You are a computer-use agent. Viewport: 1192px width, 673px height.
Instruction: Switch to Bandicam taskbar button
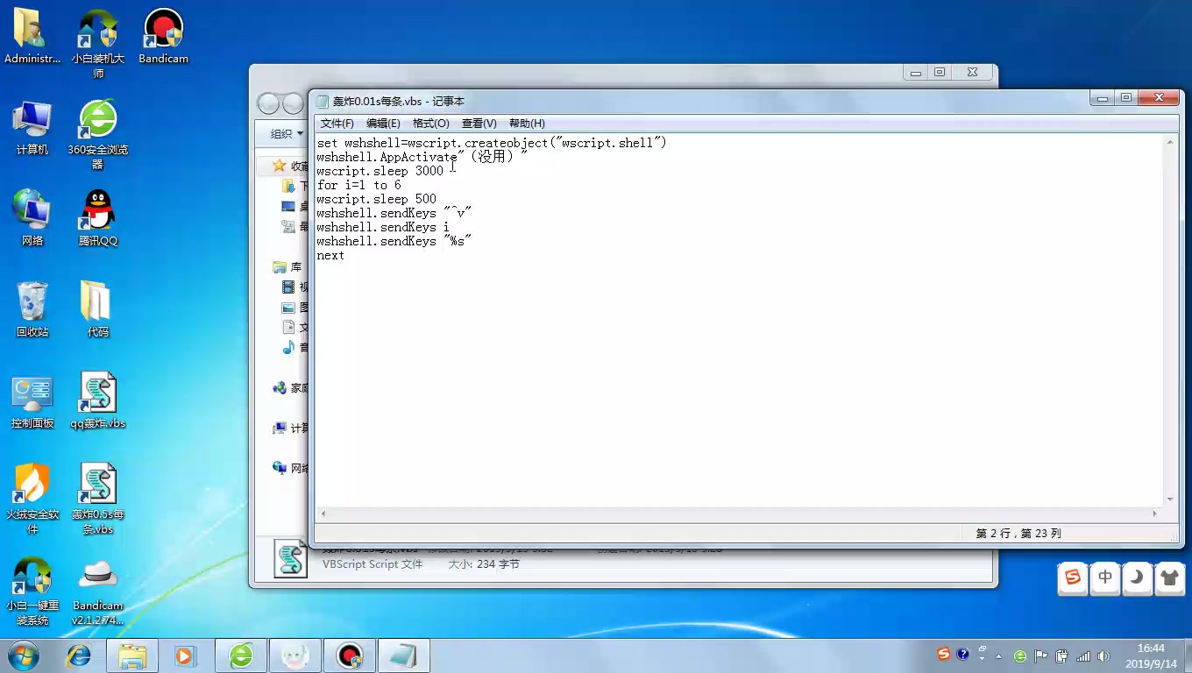[x=350, y=655]
